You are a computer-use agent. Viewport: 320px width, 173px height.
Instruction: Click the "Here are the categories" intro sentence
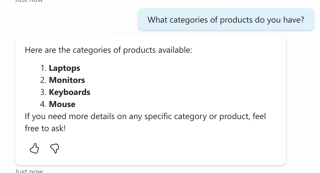click(x=108, y=50)
